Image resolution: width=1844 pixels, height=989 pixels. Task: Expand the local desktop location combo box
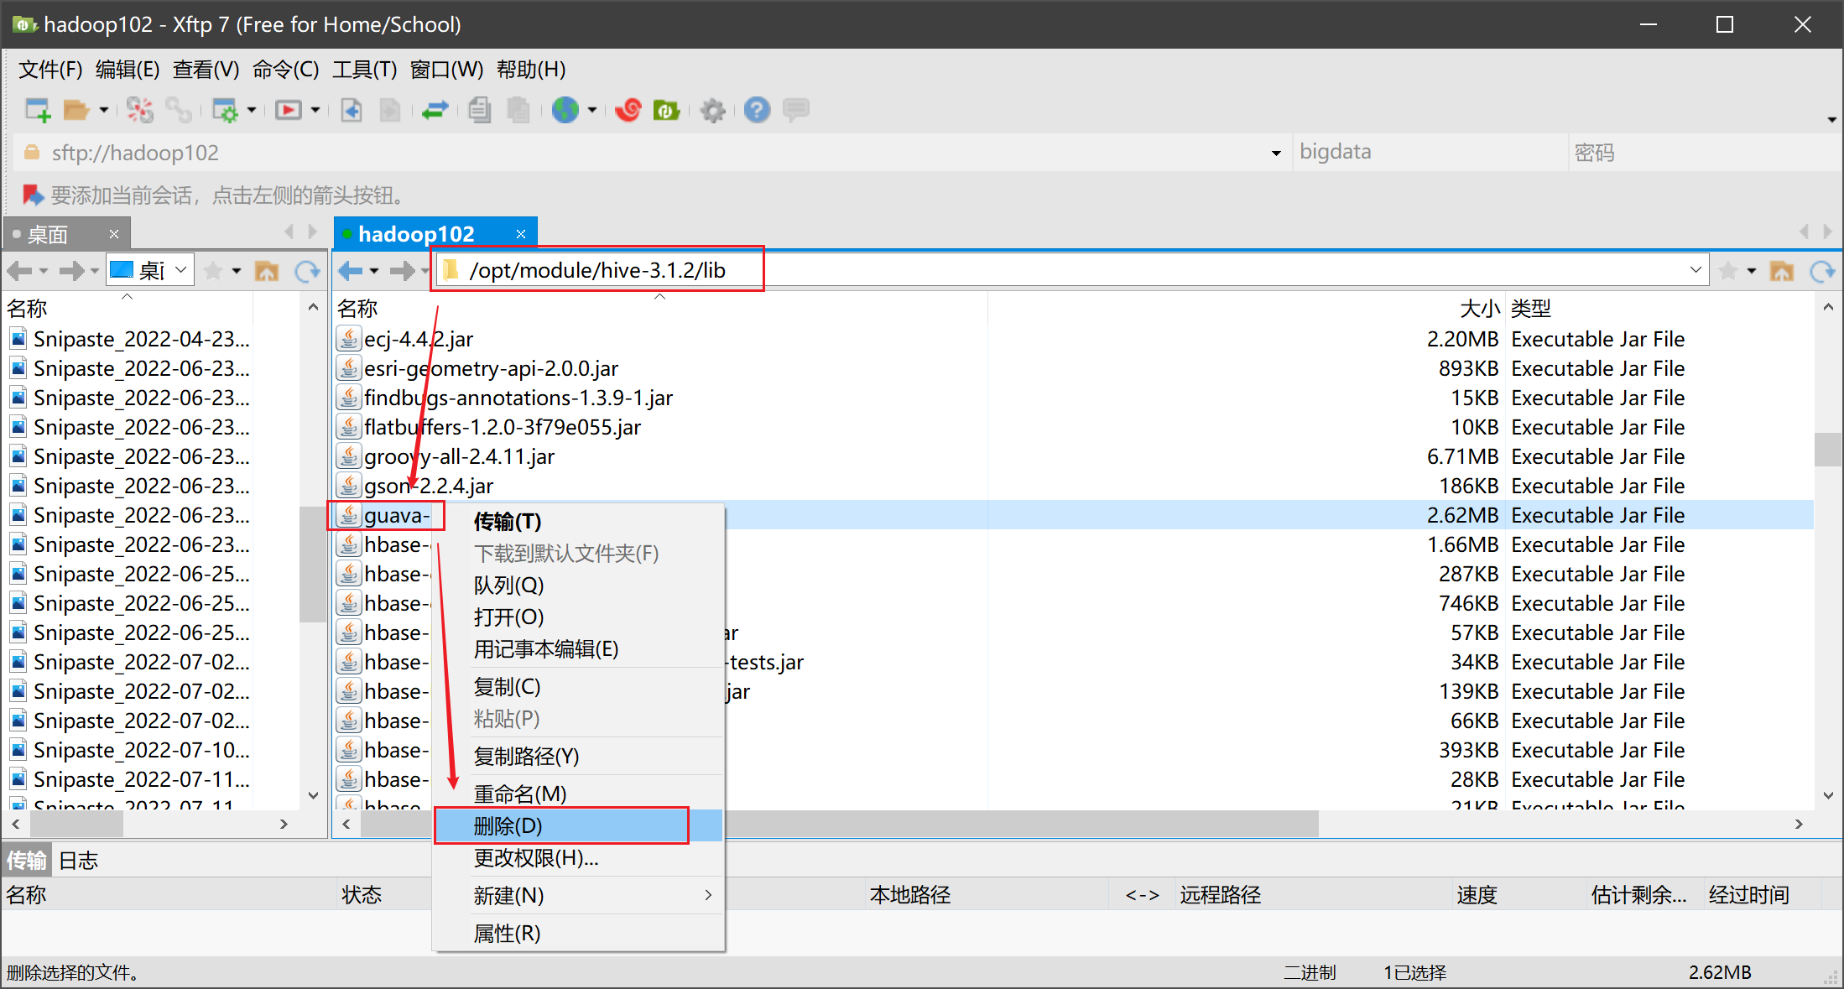[x=180, y=269]
